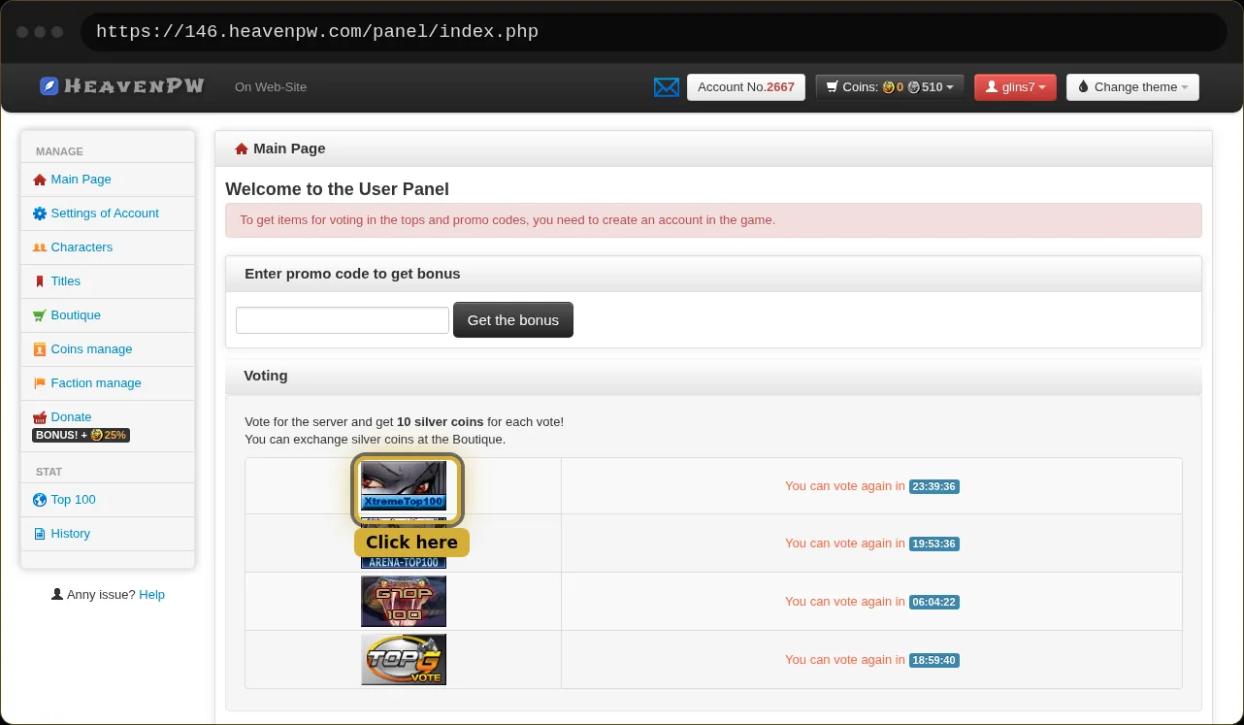Screen dimensions: 1244x725
Task: Click the Characters people icon
Action: pos(40,247)
